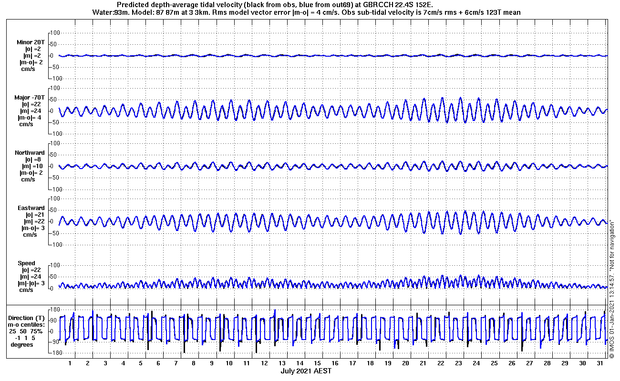Image resolution: width=620 pixels, height=381 pixels.
Task: Click the '180' tick of the Direction panel
Action: click(x=54, y=310)
